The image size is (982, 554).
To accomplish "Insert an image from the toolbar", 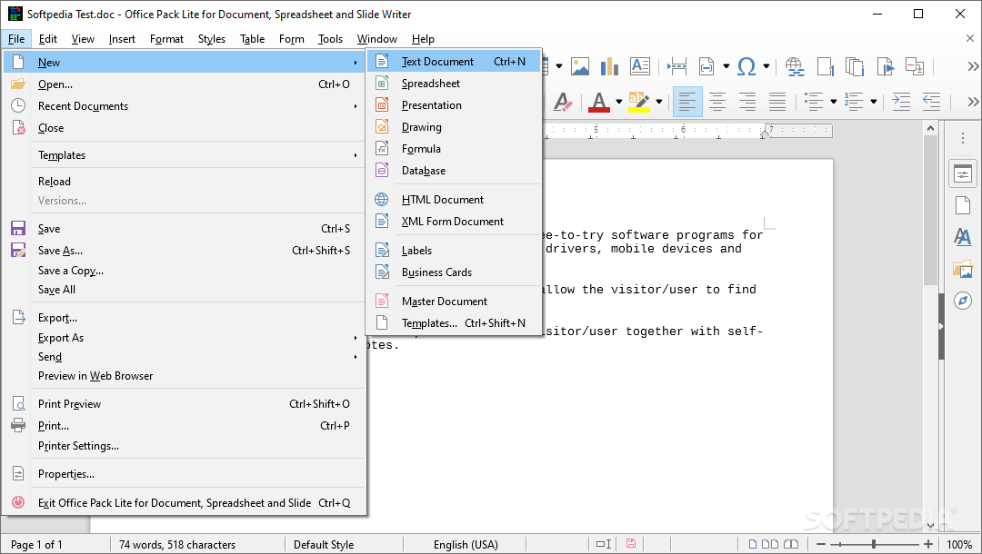I will [580, 66].
